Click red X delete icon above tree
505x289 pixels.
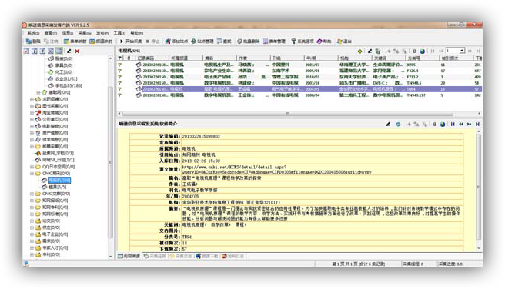[77, 51]
